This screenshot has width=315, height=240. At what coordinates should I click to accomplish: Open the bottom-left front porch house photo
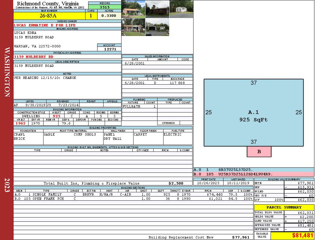[133, 27]
